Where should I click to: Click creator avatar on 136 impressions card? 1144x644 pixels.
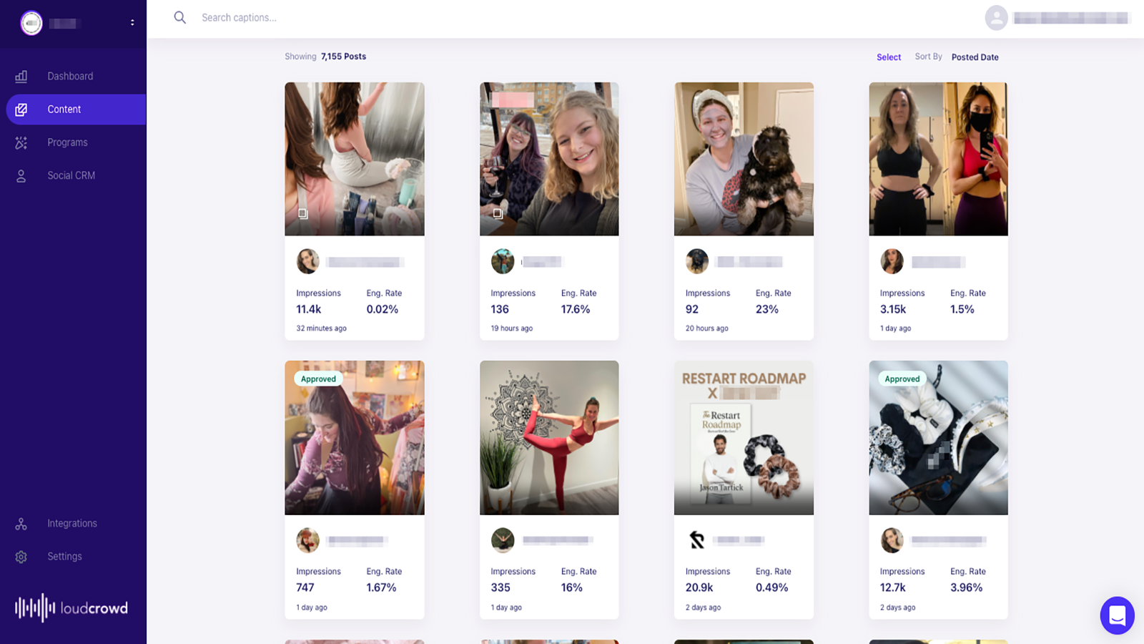coord(503,261)
